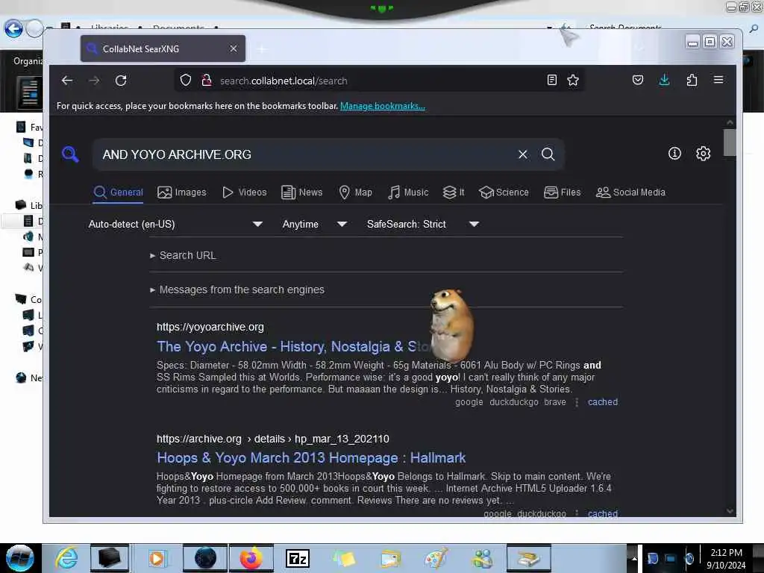
Task: Switch to the News search tab
Action: point(302,192)
